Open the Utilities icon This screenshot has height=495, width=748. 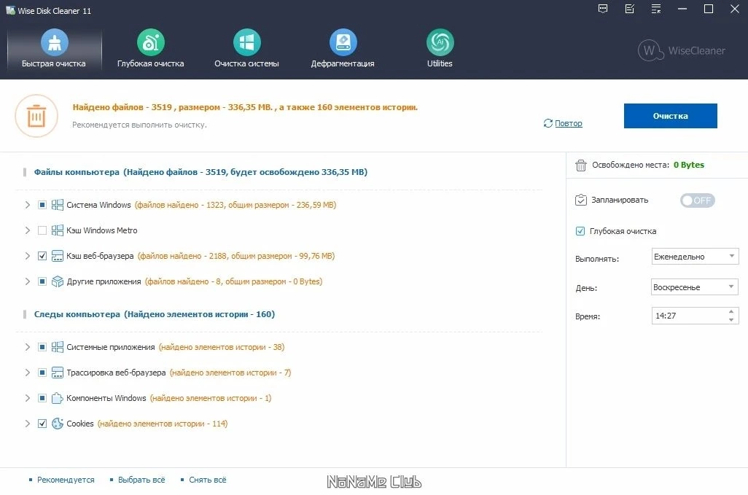coord(440,43)
